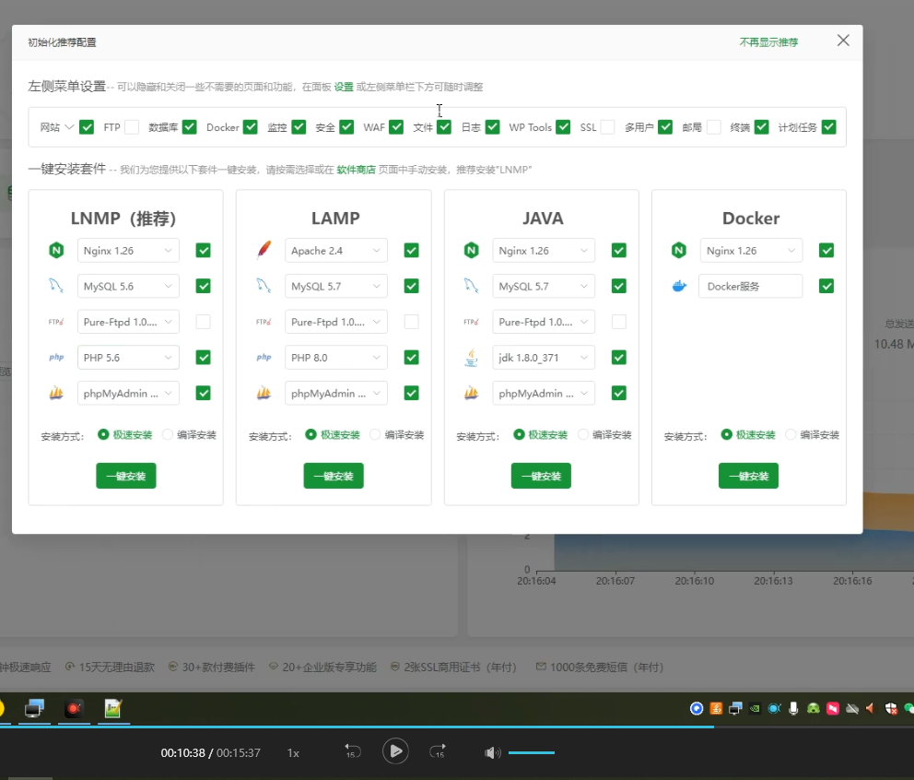Enable the 邮局 menu checkbox
Viewport: 914px width, 780px height.
[x=714, y=127]
